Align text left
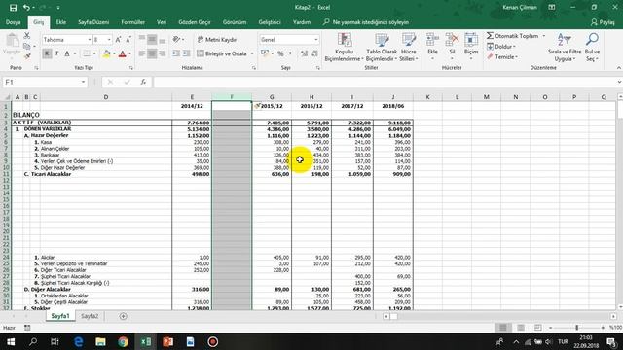623x350 pixels. [142, 53]
